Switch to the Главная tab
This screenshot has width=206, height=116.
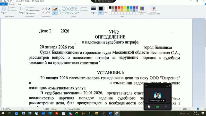pos(12,4)
